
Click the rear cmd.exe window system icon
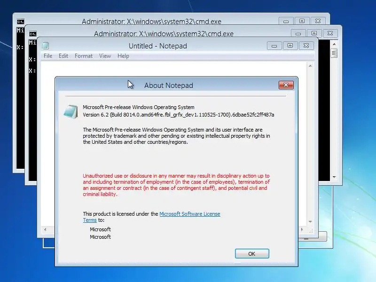(21, 22)
